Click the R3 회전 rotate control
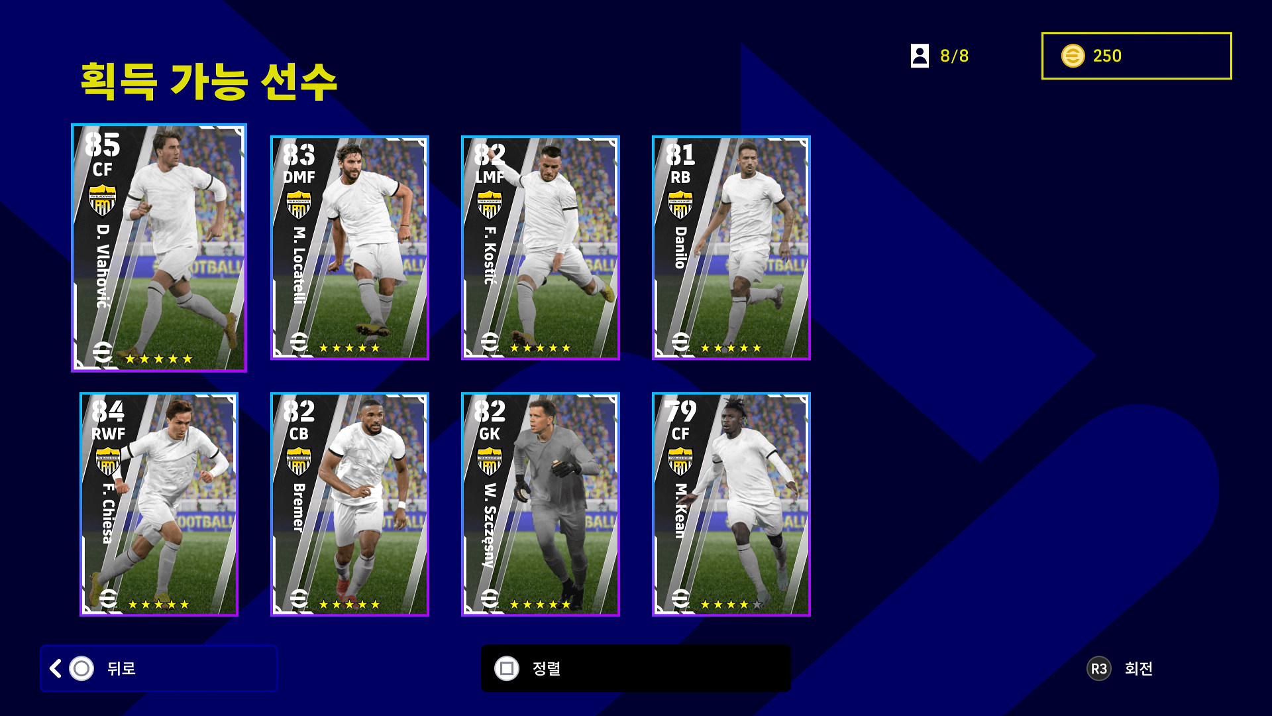The image size is (1272, 716). [x=1120, y=668]
